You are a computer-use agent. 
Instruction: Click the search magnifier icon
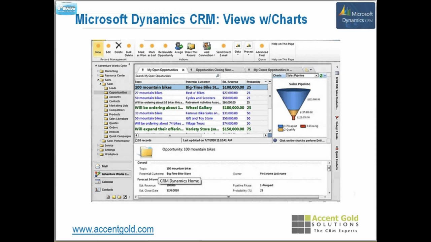point(218,76)
